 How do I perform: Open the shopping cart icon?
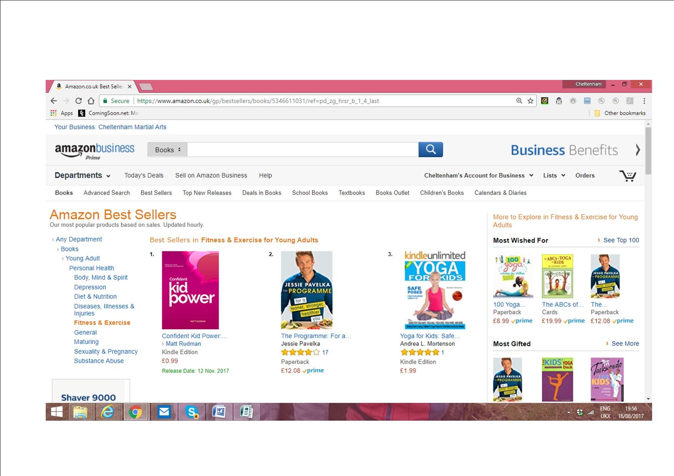coord(628,176)
